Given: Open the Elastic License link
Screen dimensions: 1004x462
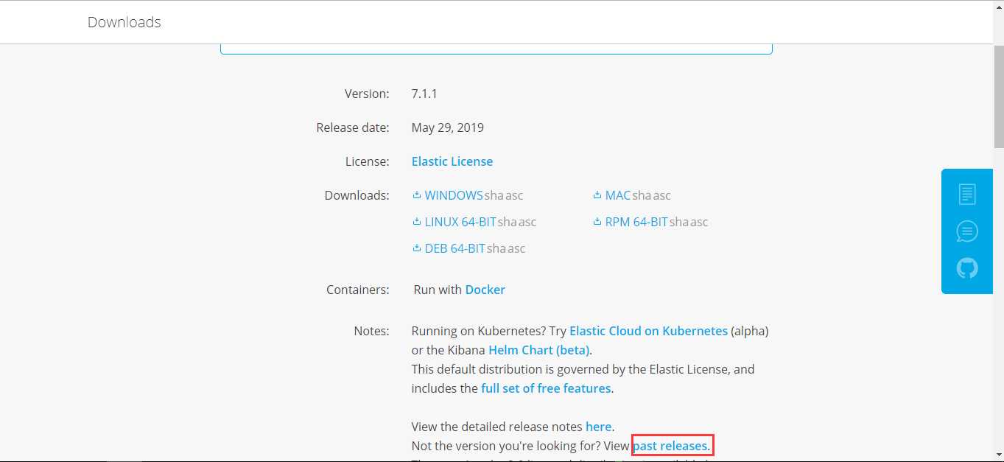Looking at the screenshot, I should click(x=452, y=161).
